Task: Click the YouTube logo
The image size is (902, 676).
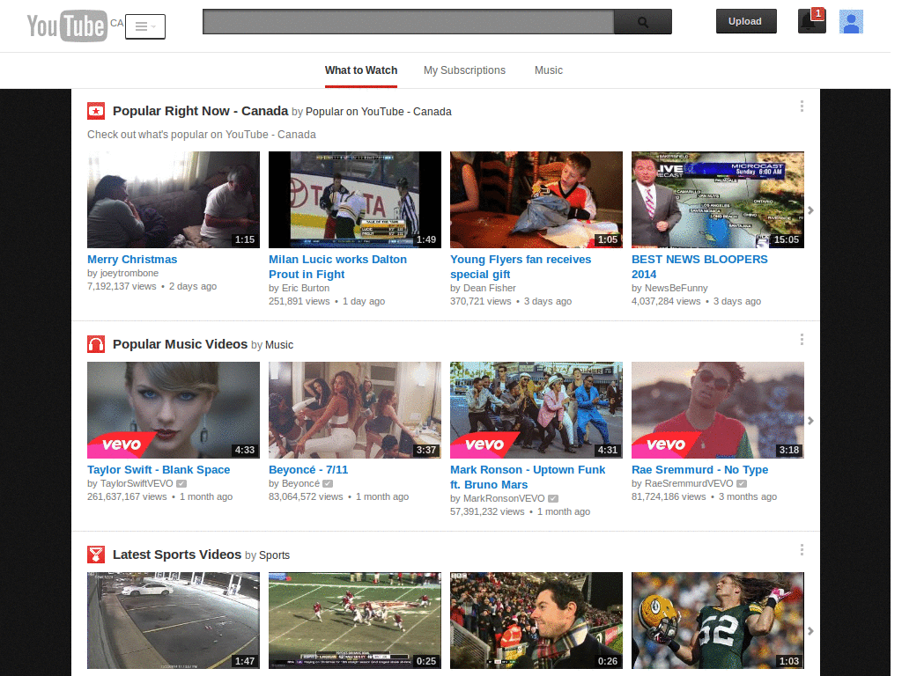Action: (67, 26)
